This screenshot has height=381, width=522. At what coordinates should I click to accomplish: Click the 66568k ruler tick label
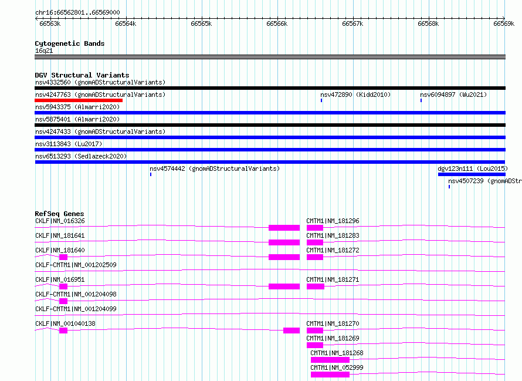428,23
